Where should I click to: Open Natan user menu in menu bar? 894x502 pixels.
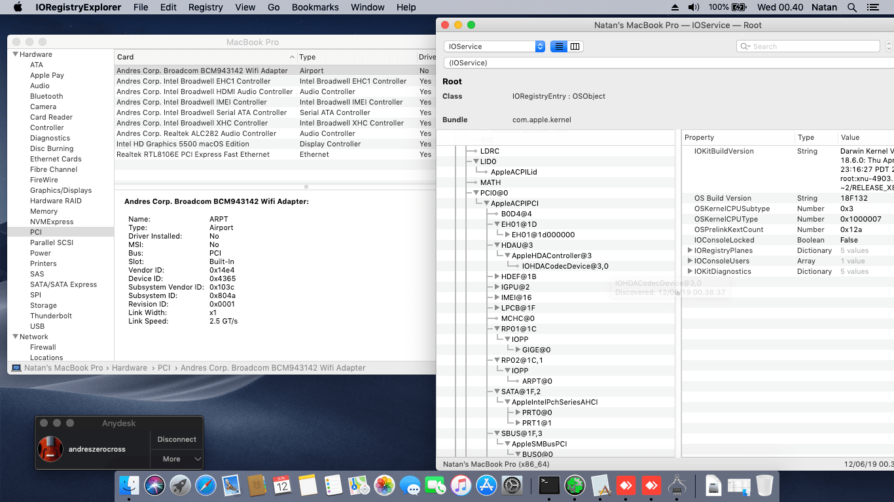pyautogui.click(x=825, y=7)
